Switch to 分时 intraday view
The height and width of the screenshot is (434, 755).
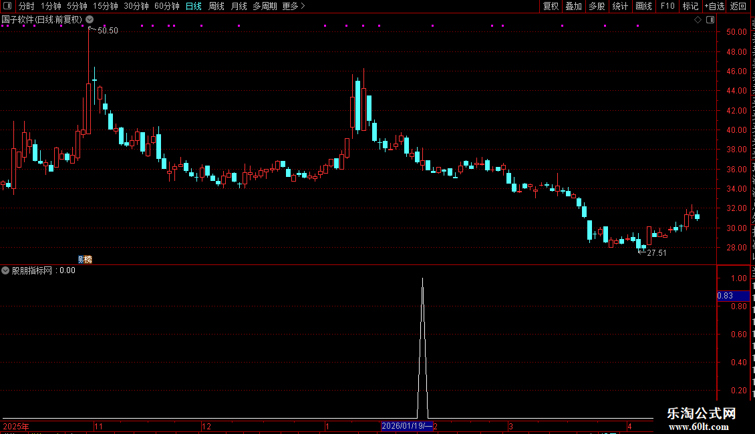click(27, 6)
